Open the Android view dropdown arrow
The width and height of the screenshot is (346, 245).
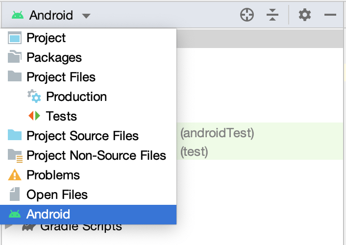pyautogui.click(x=86, y=16)
